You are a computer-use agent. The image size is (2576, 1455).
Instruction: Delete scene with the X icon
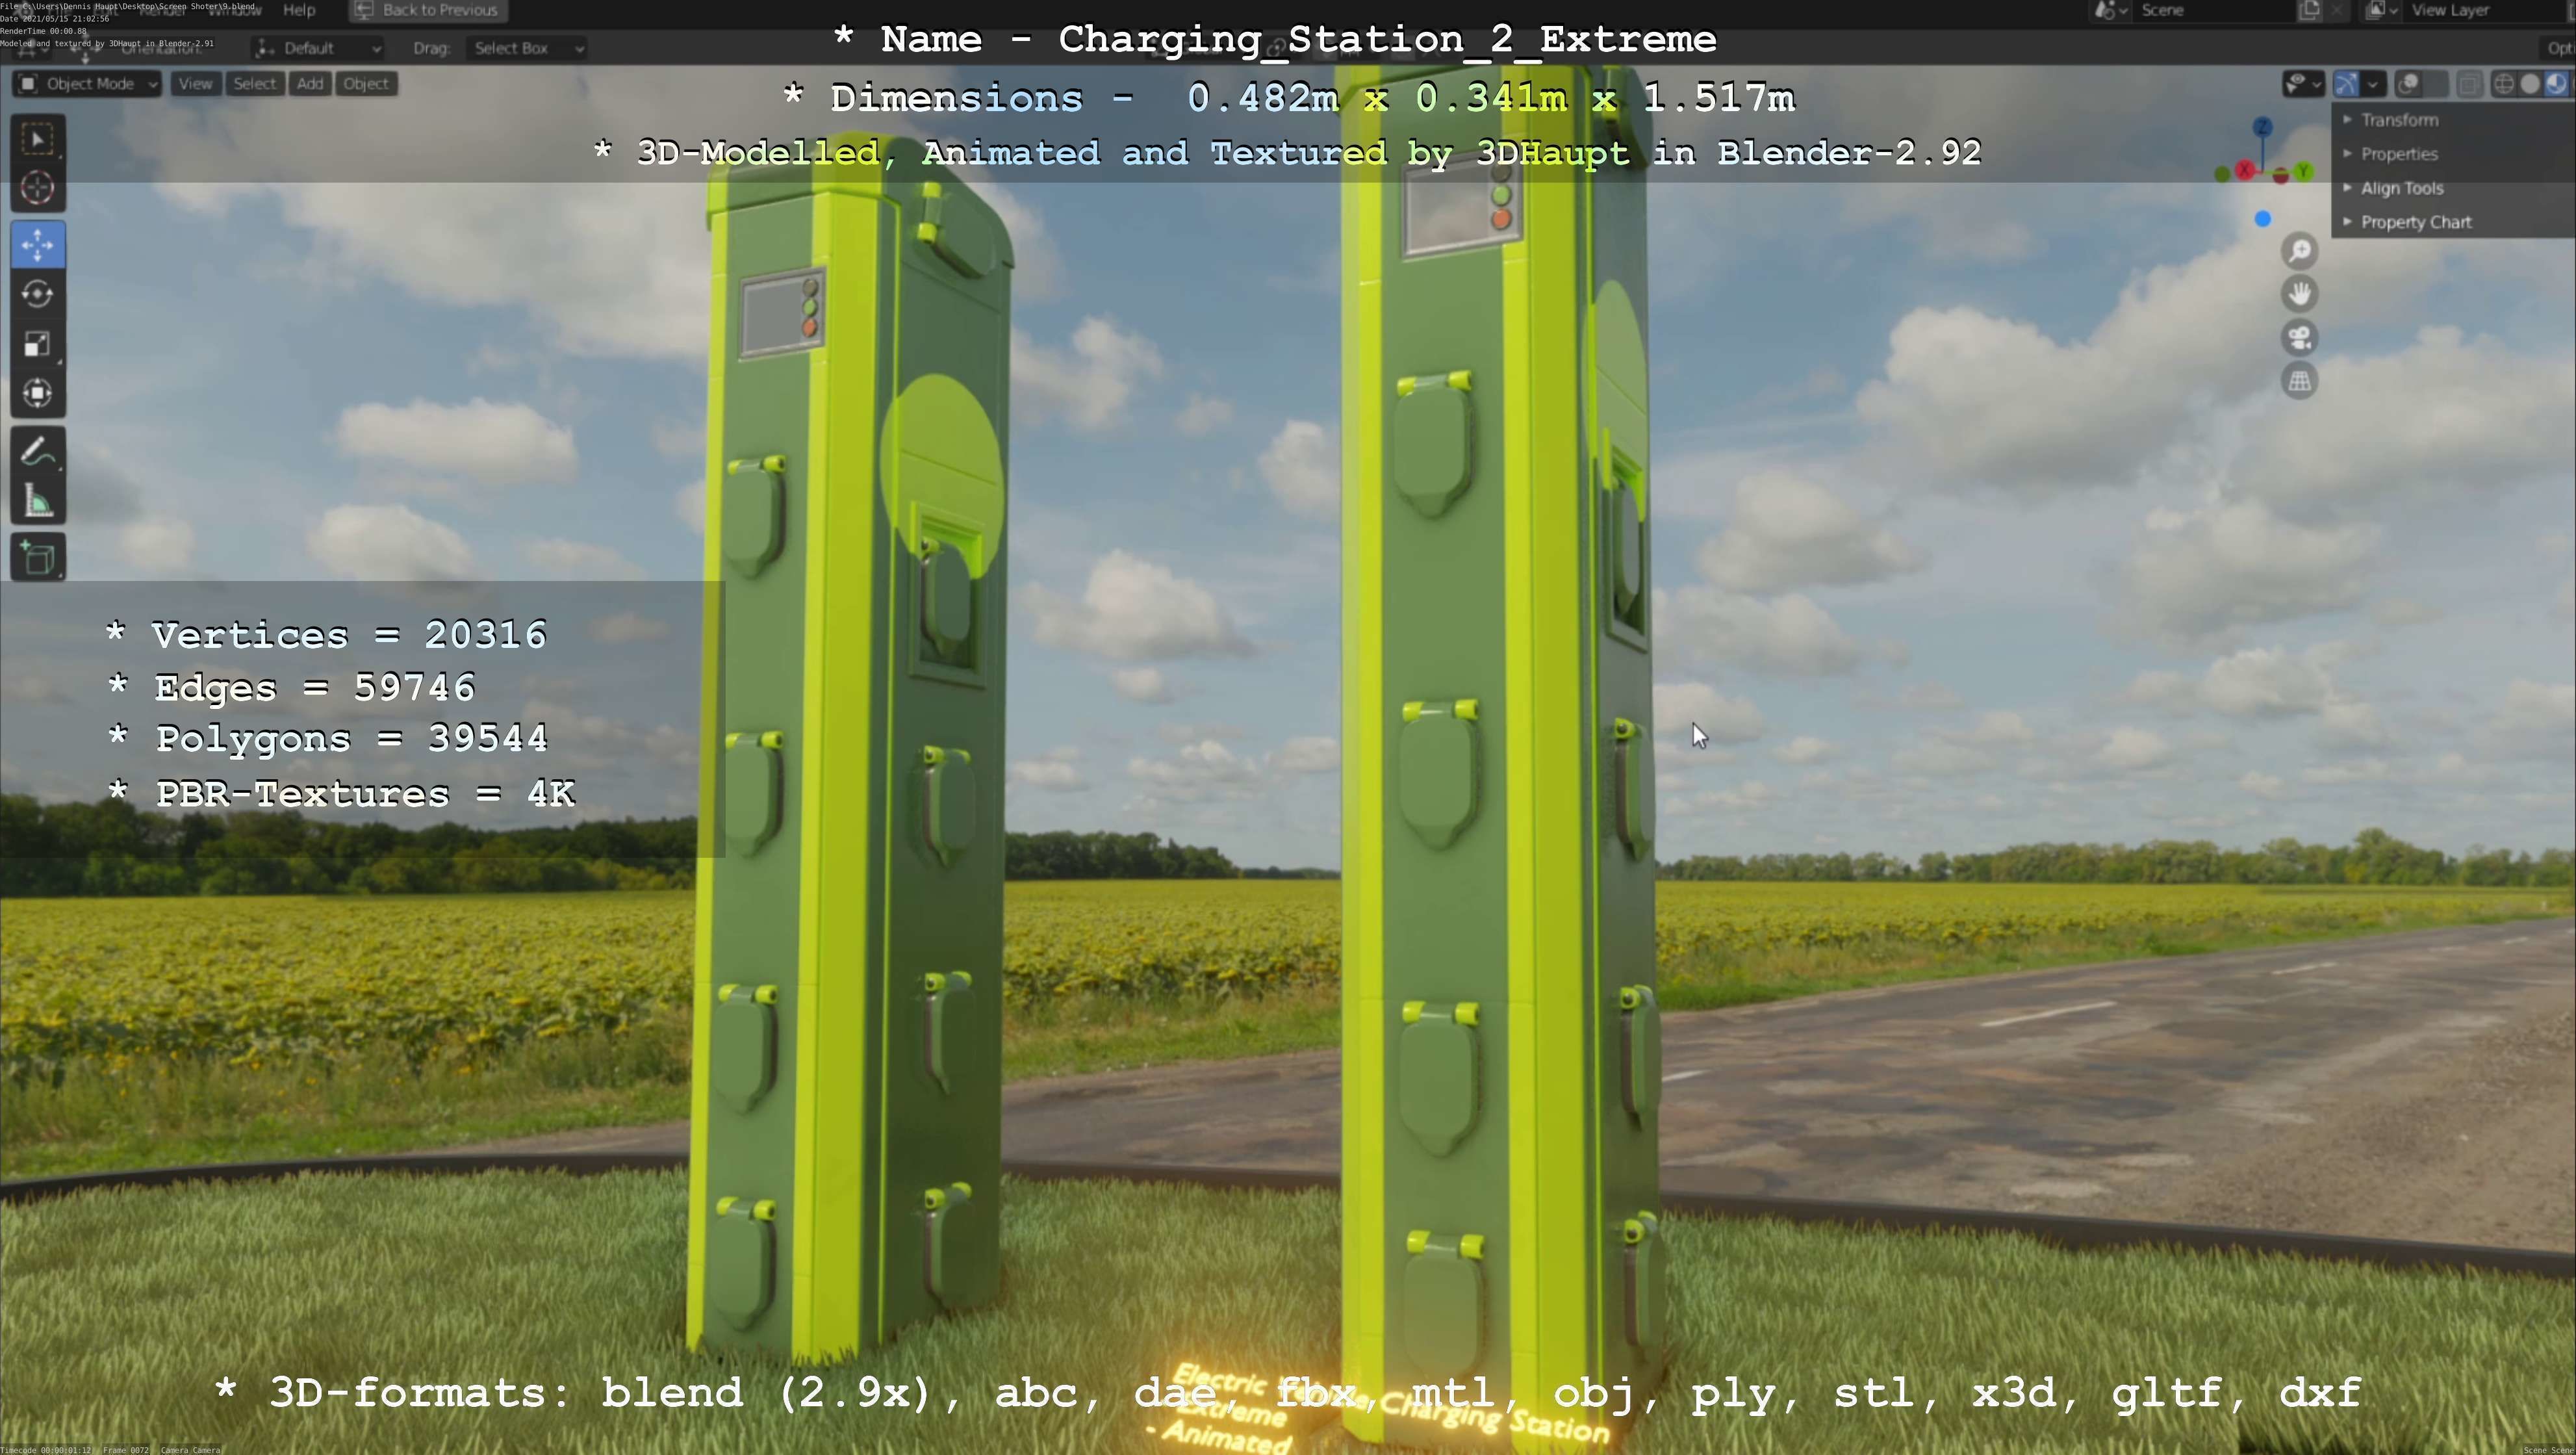tap(2337, 10)
